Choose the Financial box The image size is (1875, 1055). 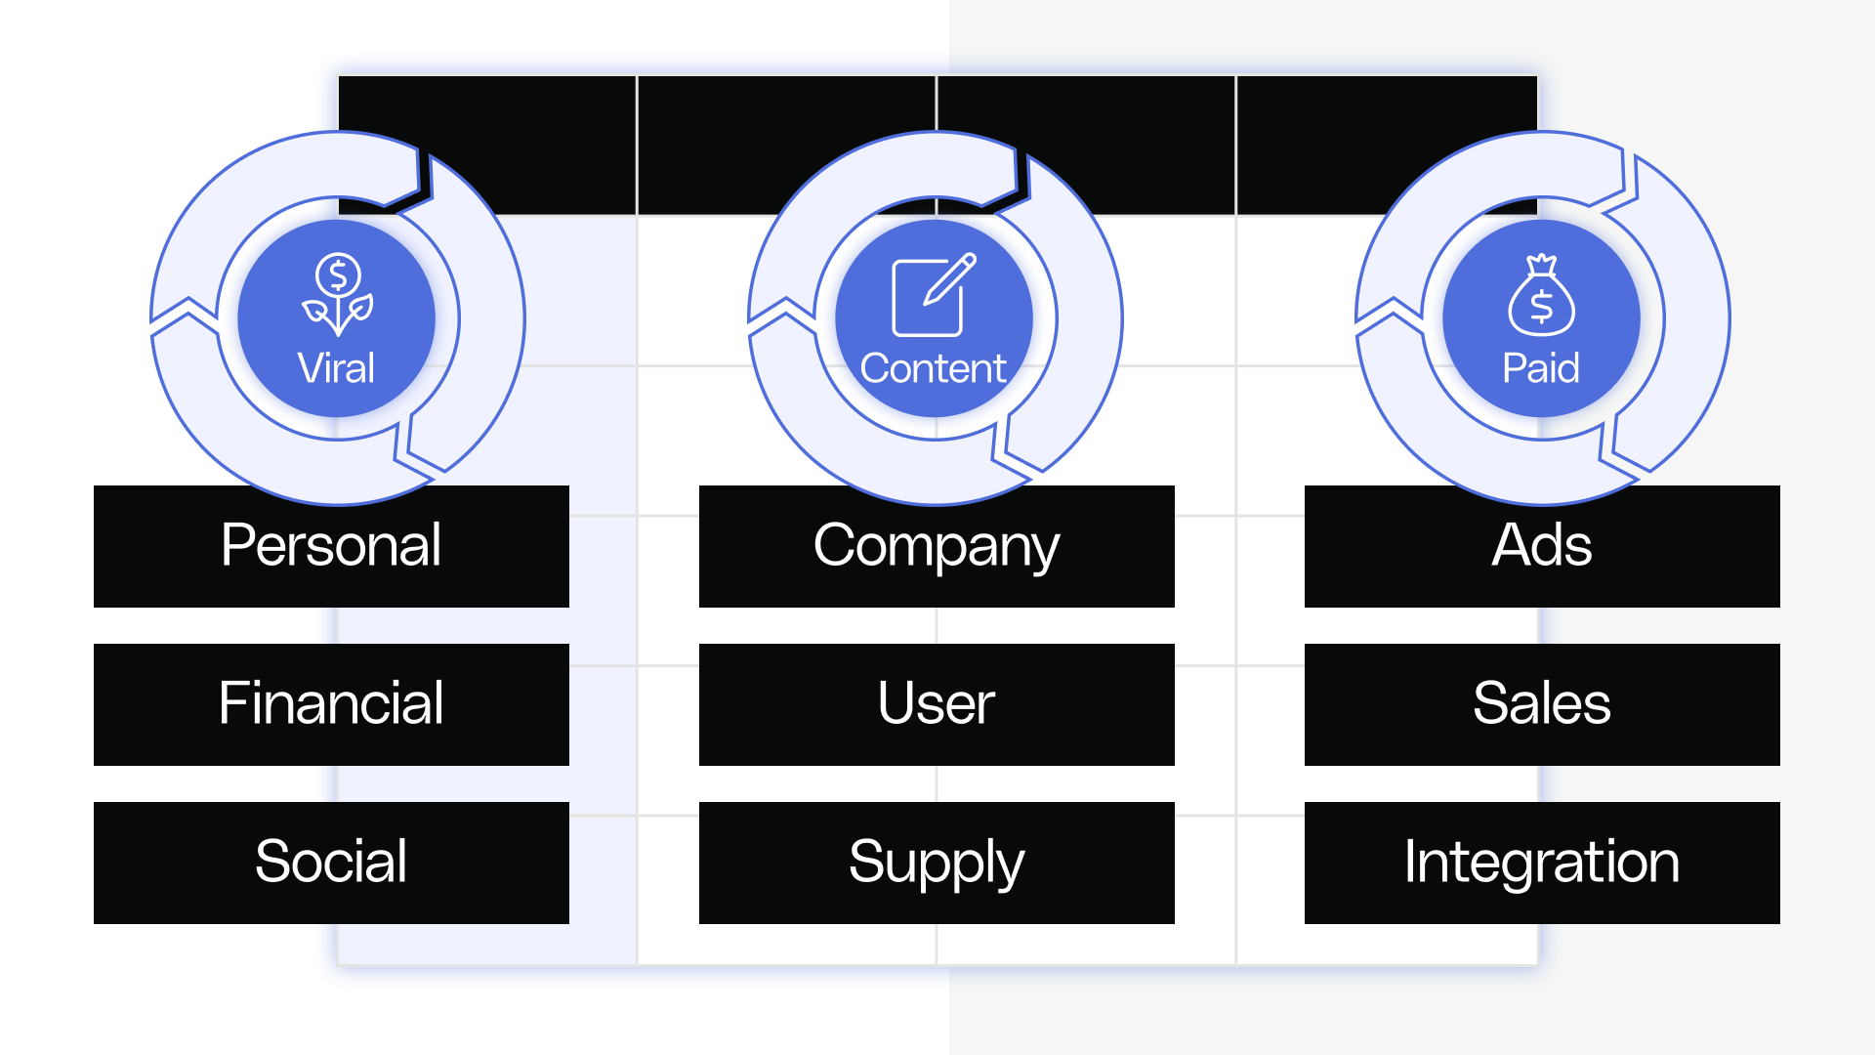[x=331, y=704]
